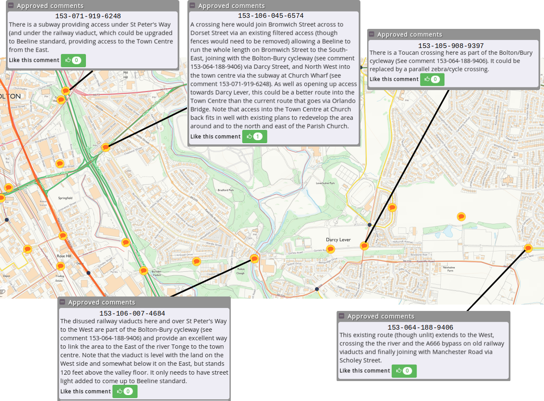Click comment marker at Burnden Viaduct
This screenshot has width=544, height=401.
coord(144,271)
